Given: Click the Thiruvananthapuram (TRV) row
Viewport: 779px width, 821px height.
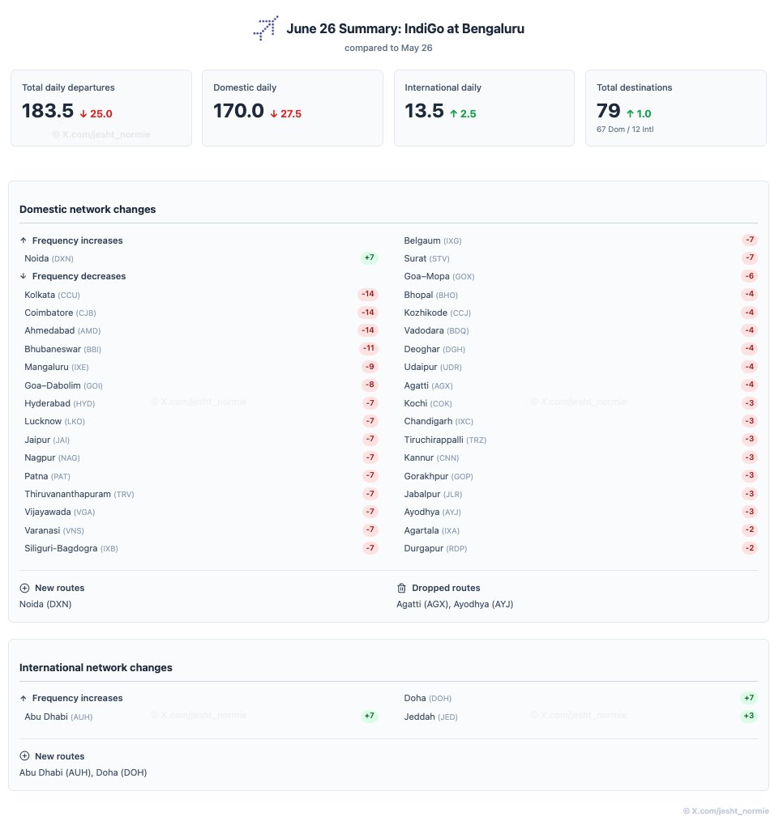Looking at the screenshot, I should (x=201, y=494).
